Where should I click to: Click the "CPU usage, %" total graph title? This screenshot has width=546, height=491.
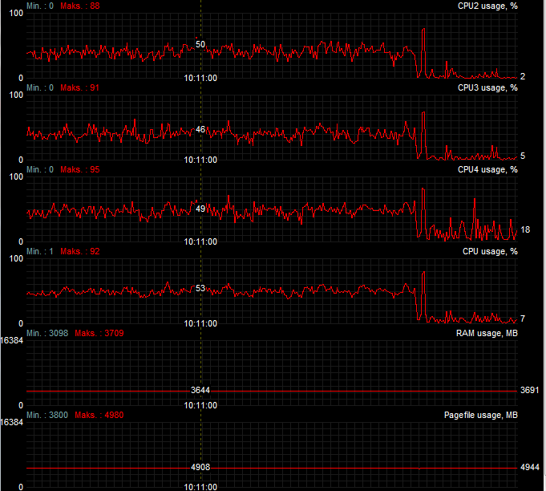(x=490, y=252)
